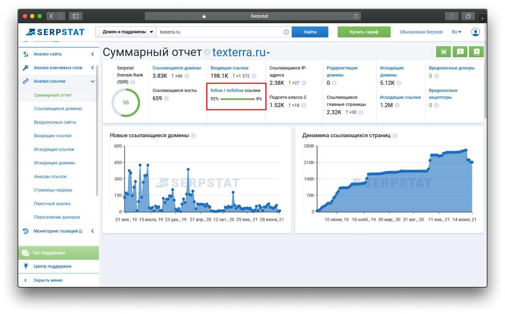Show all Safari tabs overview
The height and width of the screenshot is (314, 505).
(x=468, y=16)
